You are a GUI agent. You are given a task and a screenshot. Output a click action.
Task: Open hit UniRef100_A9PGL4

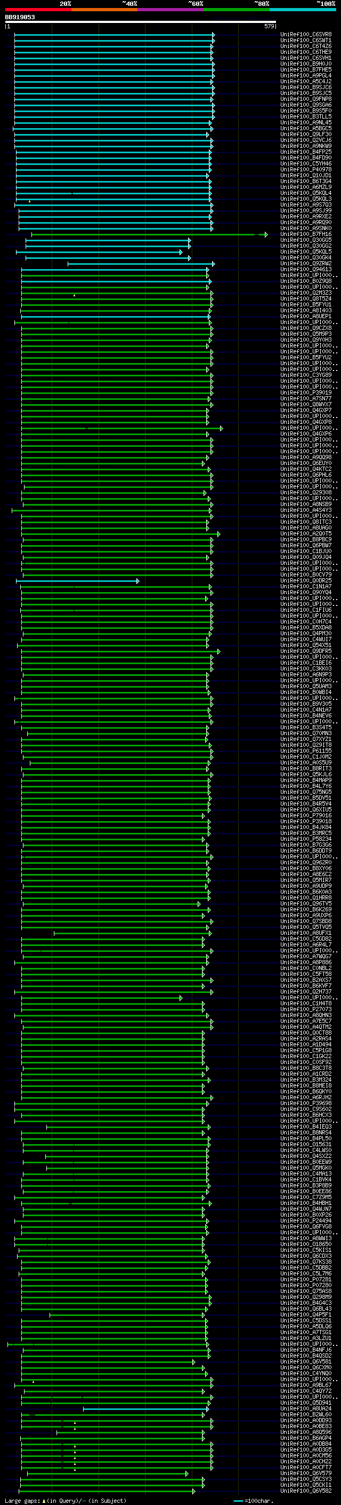pyautogui.click(x=306, y=75)
